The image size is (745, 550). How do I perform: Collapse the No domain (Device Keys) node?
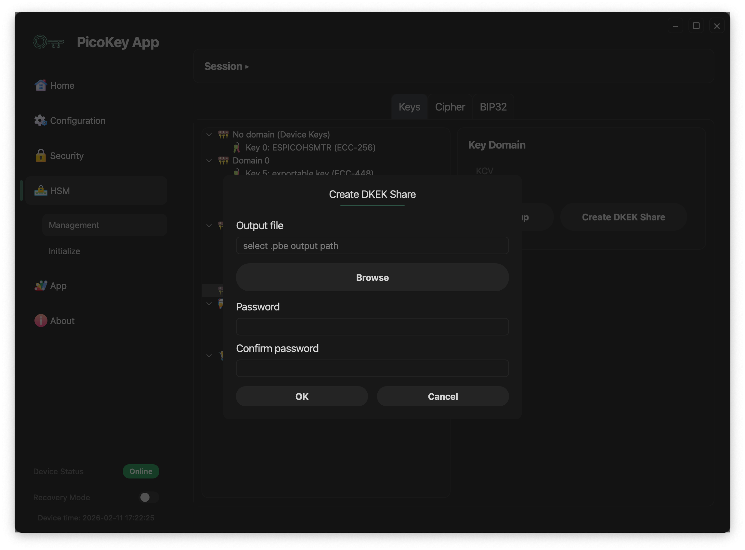[x=209, y=135]
